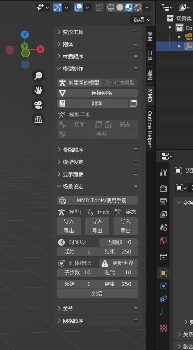Switch to the 工具 sidebar tab
The height and width of the screenshot is (350, 193).
coord(150,56)
